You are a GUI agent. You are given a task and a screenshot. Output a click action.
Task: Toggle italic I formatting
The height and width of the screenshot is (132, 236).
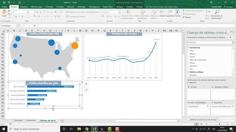(19, 16)
